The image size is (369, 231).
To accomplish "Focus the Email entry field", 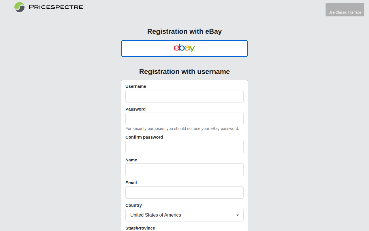I will pyautogui.click(x=184, y=192).
